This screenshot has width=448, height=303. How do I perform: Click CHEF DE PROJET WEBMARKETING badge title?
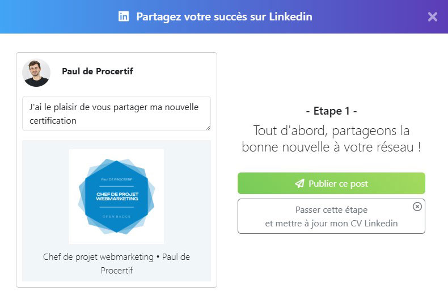click(116, 196)
